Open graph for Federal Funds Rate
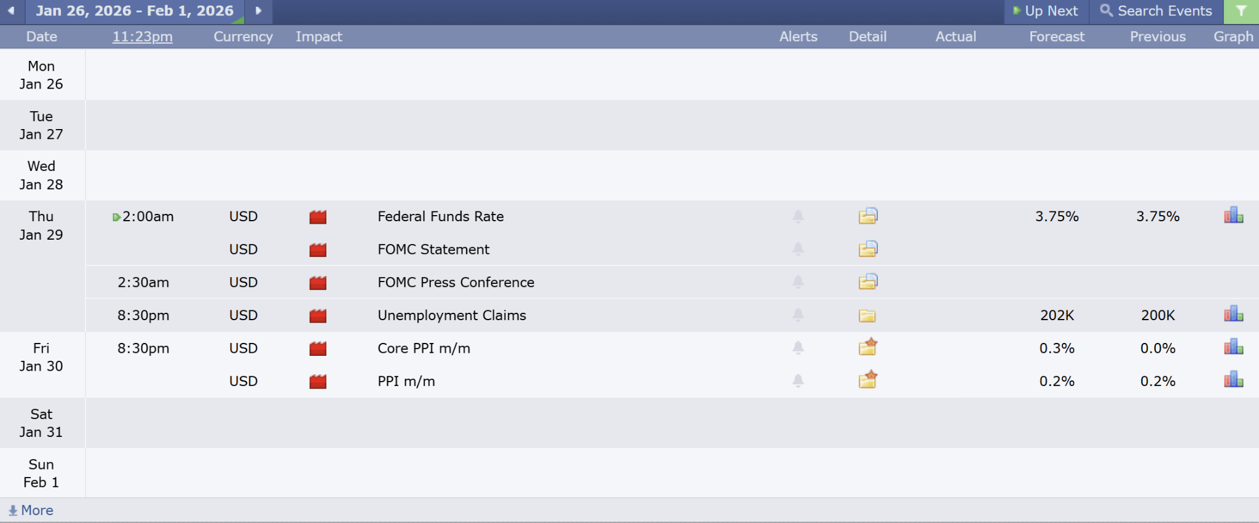 [x=1233, y=216]
